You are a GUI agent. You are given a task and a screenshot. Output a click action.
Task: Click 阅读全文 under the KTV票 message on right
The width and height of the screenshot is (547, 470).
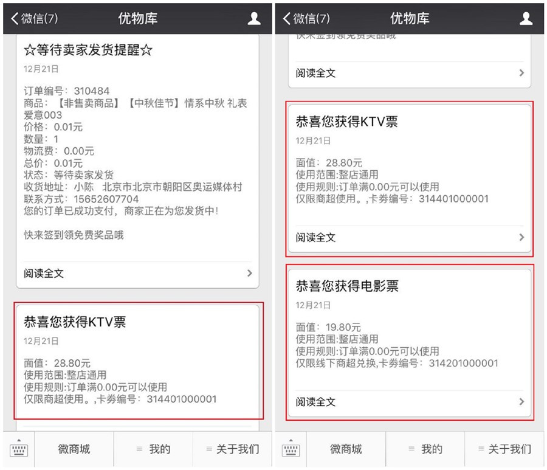point(315,237)
